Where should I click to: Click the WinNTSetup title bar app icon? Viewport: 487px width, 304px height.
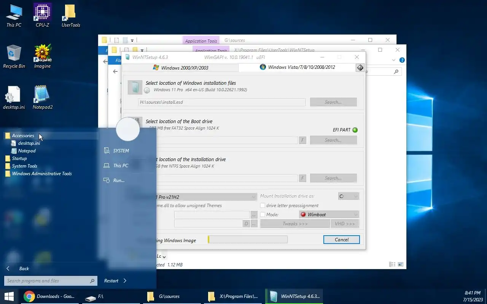pyautogui.click(x=127, y=57)
